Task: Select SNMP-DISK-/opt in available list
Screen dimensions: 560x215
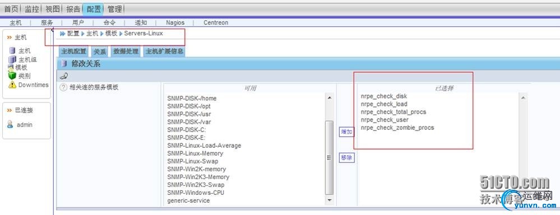Action: [189, 106]
